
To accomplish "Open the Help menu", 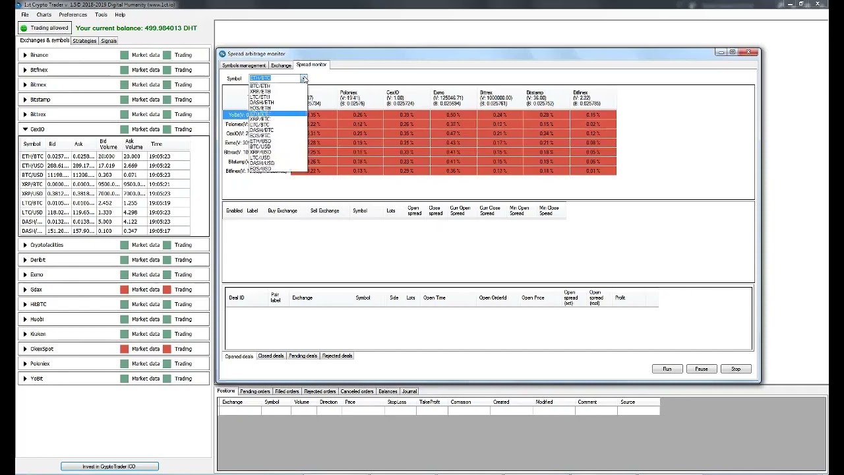I will click(x=120, y=15).
